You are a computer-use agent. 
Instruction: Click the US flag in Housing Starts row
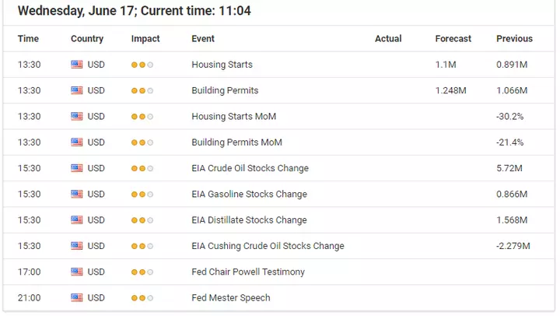(x=77, y=65)
